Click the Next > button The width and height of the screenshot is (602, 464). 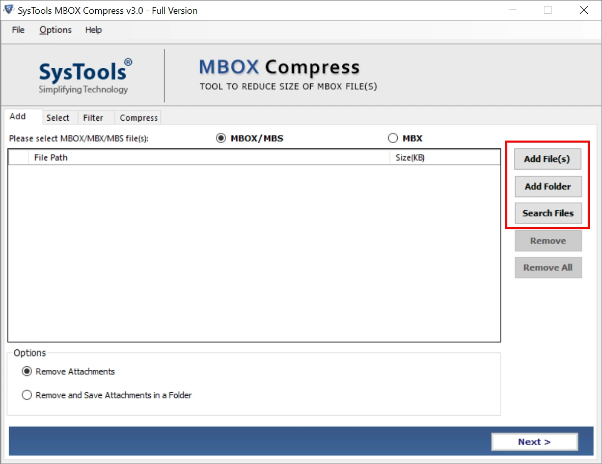[534, 442]
